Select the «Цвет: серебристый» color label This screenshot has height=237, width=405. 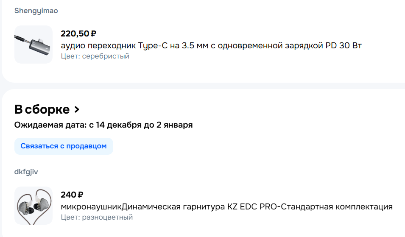[95, 56]
